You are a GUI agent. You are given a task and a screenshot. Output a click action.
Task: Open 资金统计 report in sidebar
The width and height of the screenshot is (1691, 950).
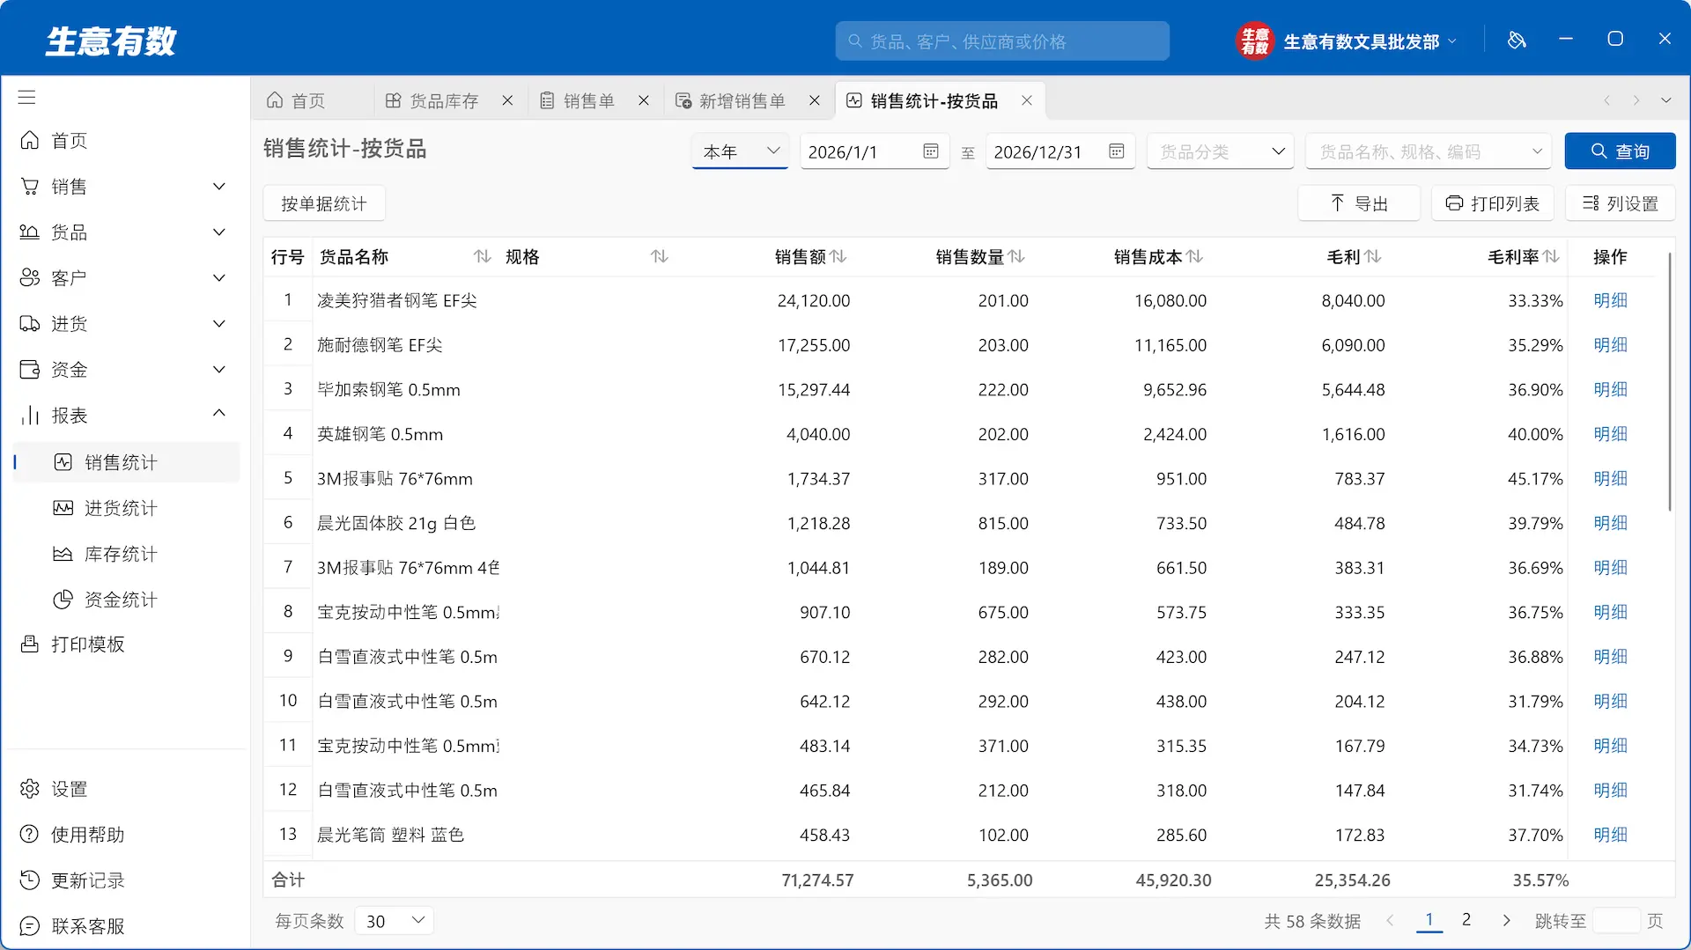click(x=121, y=600)
